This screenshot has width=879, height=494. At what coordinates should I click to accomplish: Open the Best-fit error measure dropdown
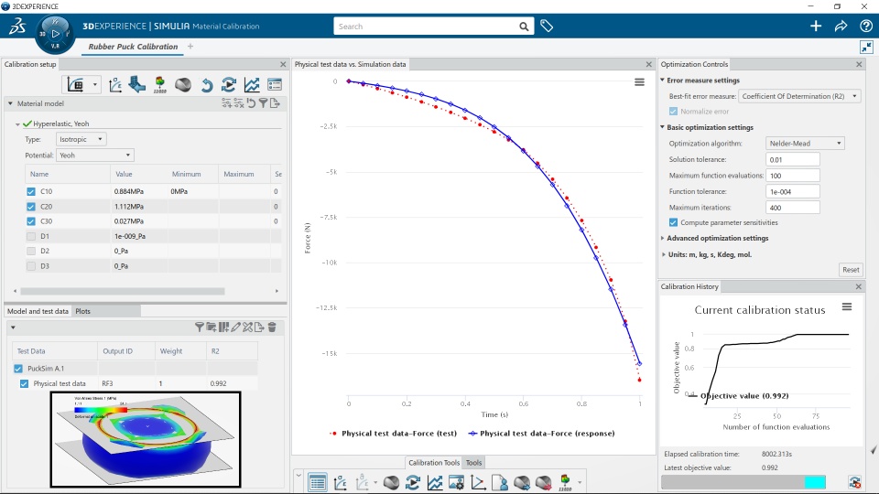pyautogui.click(x=799, y=96)
